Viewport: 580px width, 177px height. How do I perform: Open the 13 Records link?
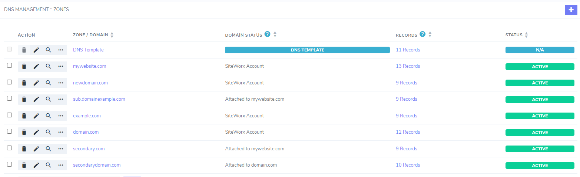408,66
